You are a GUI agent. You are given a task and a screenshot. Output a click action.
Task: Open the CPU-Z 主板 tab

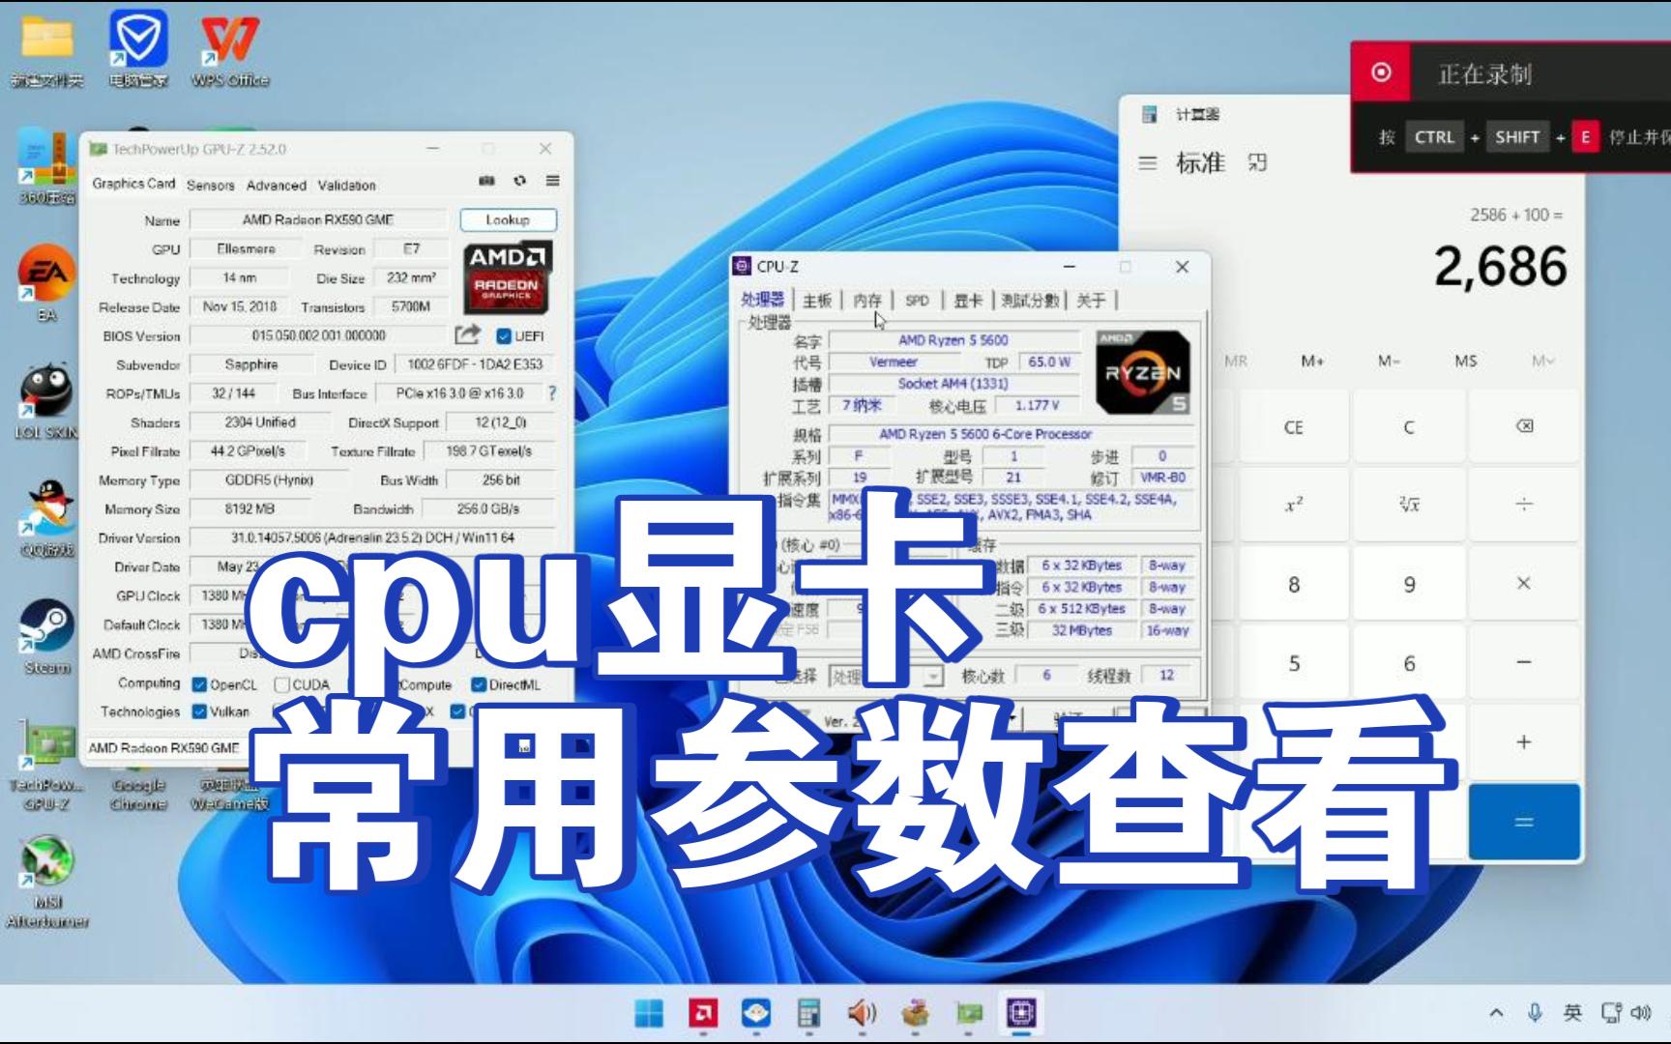pos(817,301)
